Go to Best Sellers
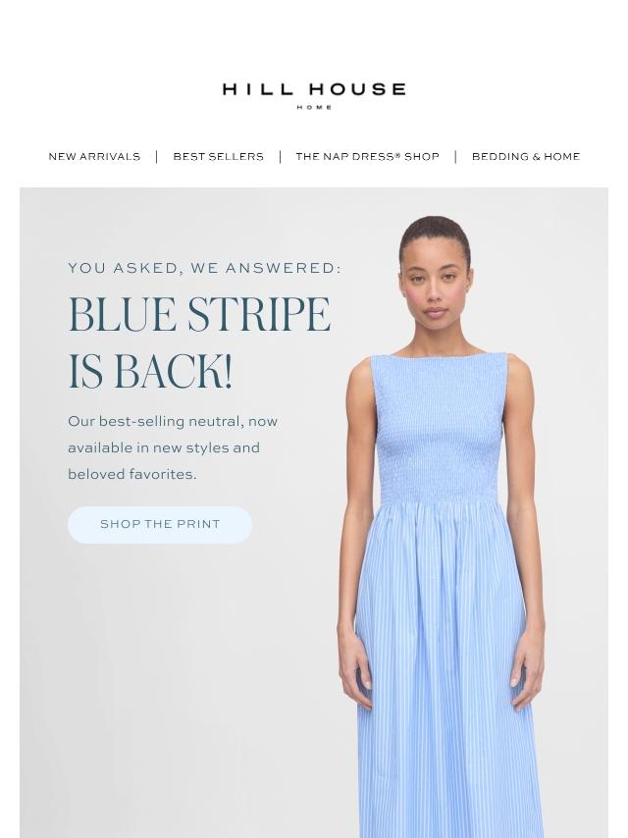The width and height of the screenshot is (628, 838). coord(218,157)
